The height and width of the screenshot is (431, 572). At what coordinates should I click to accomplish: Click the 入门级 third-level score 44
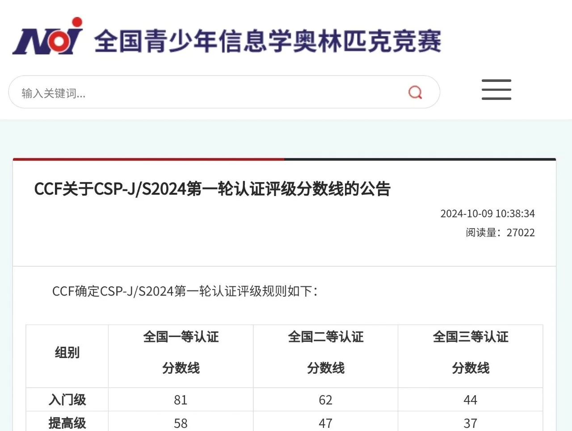click(x=470, y=400)
